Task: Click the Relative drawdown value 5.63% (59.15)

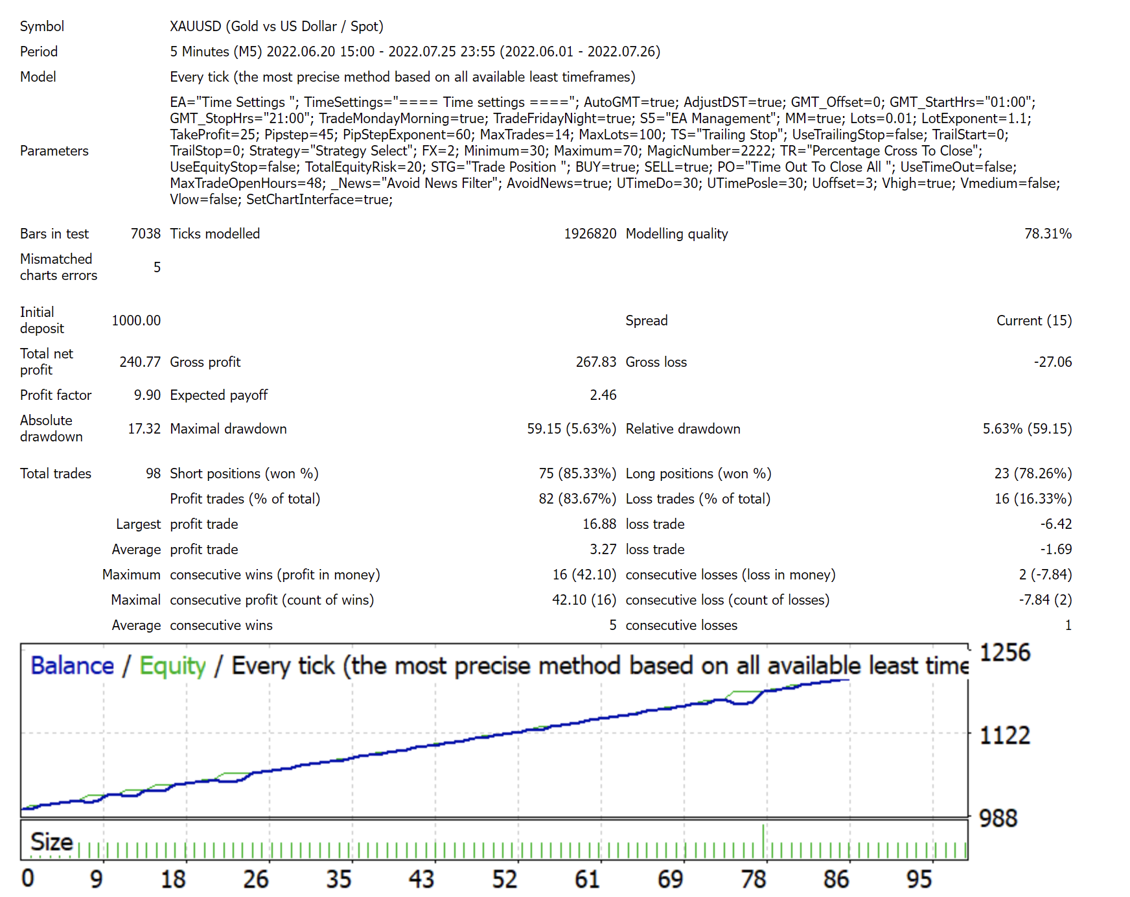Action: point(1027,429)
